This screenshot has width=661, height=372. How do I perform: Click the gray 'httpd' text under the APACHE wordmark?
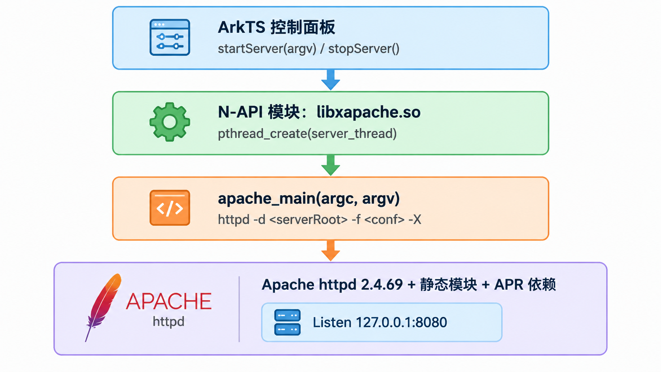pos(168,321)
